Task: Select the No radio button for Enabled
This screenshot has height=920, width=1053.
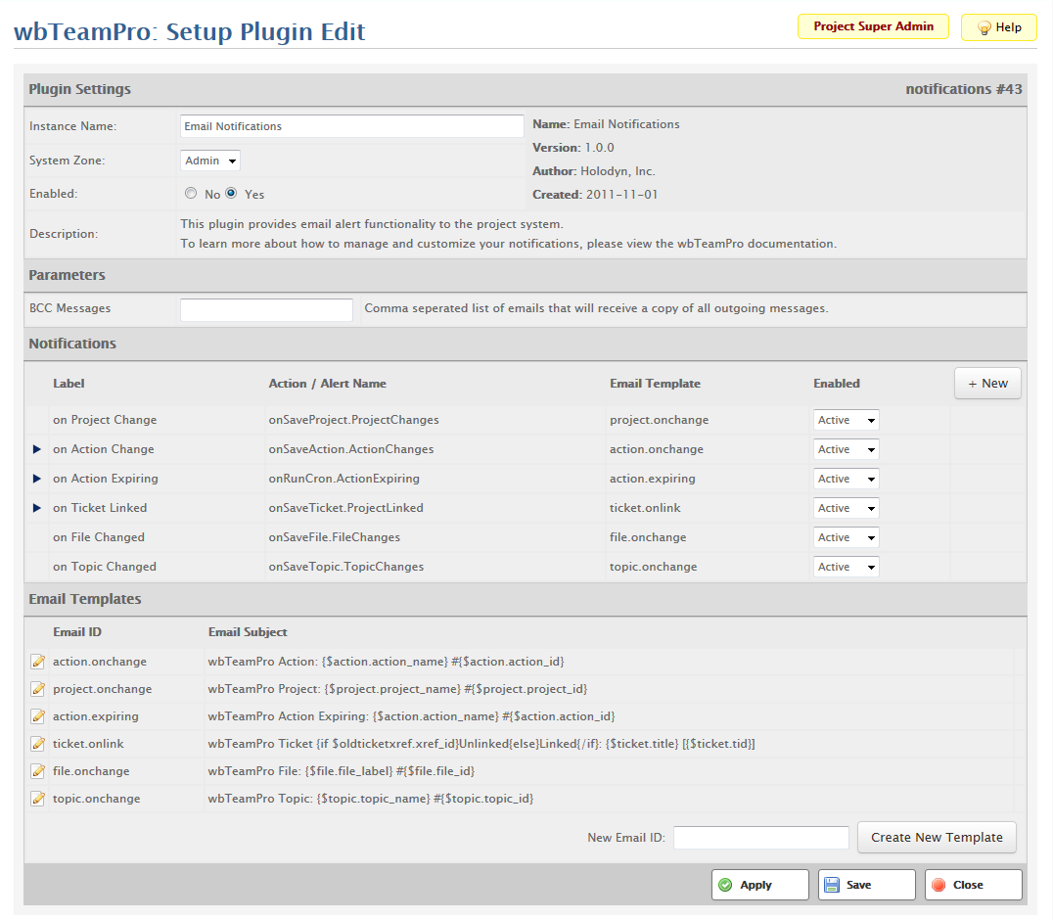Action: [191, 194]
